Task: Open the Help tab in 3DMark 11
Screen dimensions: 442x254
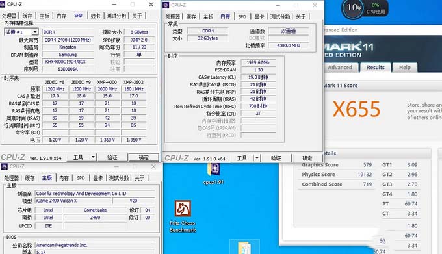Action: click(405, 68)
